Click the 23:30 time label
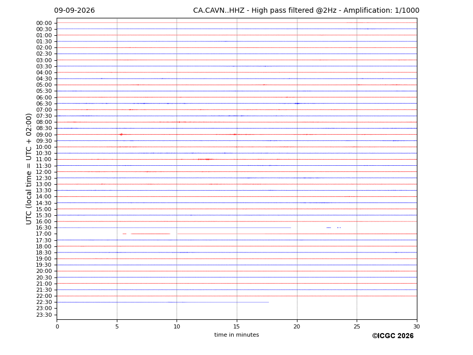This screenshot has height=355, width=473. pos(44,315)
